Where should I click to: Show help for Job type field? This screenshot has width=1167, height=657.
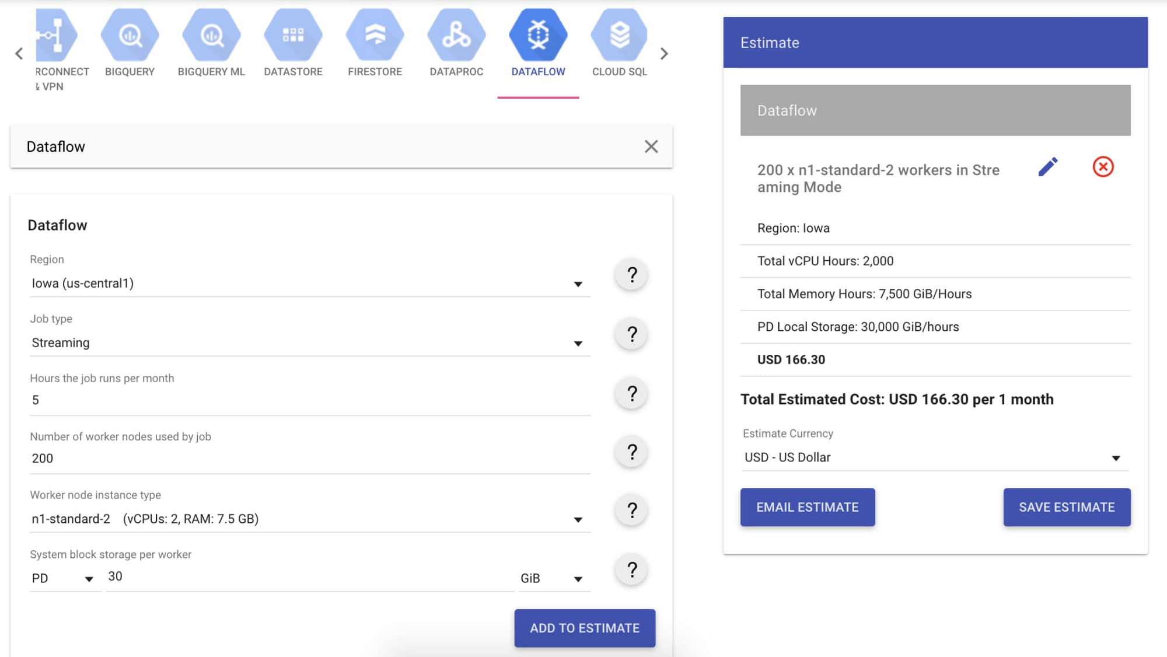point(631,334)
